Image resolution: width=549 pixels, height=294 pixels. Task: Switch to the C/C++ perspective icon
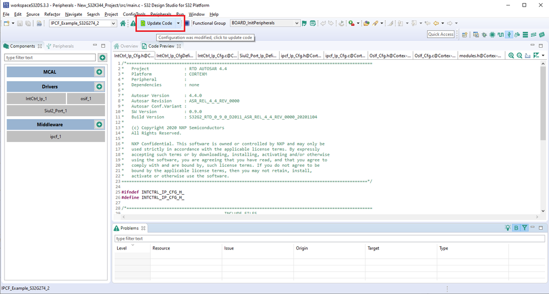(x=476, y=35)
